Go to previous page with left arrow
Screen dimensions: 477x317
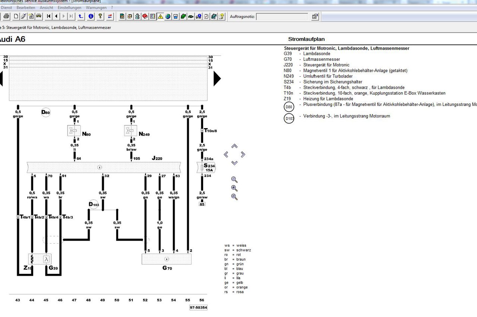coord(56,16)
